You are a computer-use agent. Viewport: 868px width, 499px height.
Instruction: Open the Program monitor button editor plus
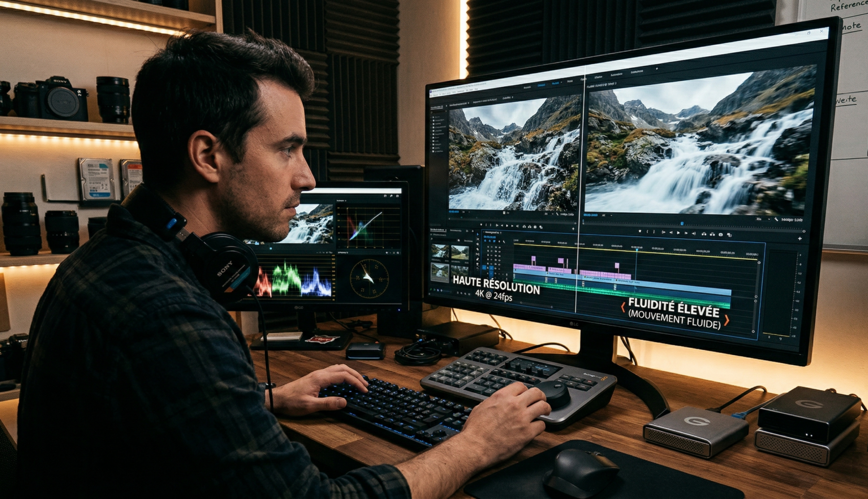click(x=800, y=238)
